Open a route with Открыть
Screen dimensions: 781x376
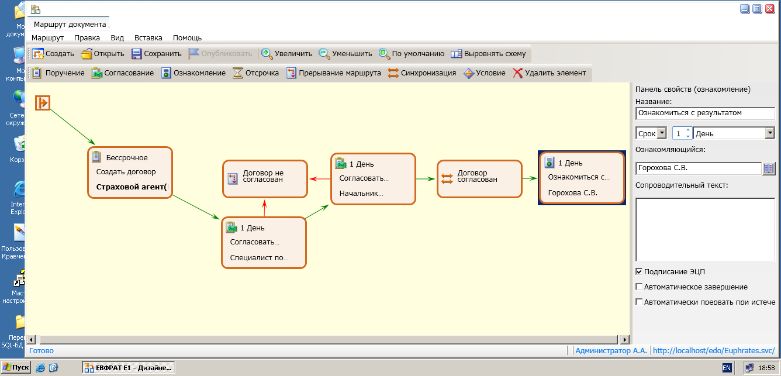(102, 54)
